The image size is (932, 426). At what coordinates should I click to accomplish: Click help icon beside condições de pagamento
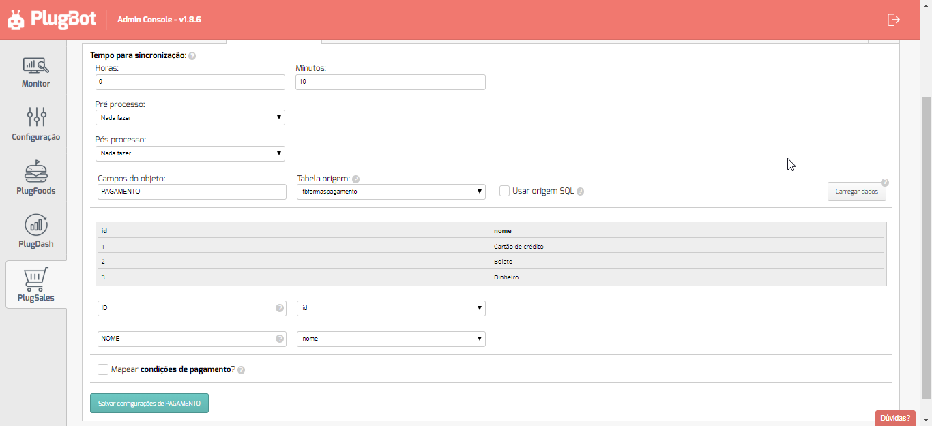pos(241,370)
